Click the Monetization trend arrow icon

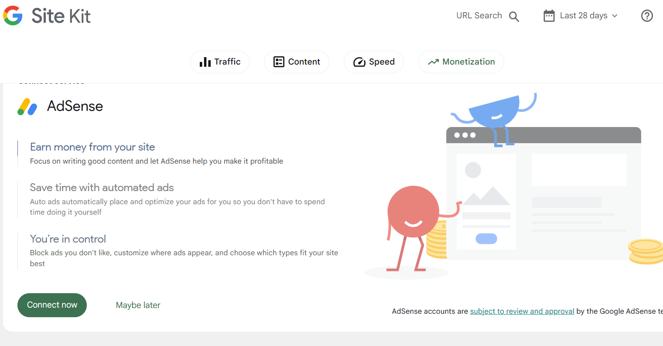pos(433,62)
